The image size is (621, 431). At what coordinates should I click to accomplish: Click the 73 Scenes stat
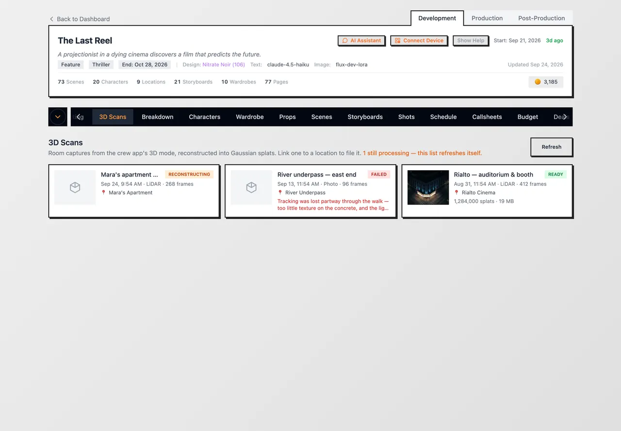click(71, 82)
